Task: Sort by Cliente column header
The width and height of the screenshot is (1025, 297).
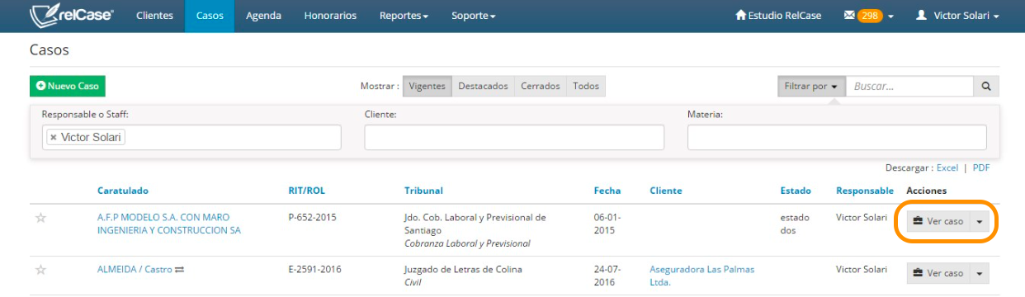Action: coord(666,191)
